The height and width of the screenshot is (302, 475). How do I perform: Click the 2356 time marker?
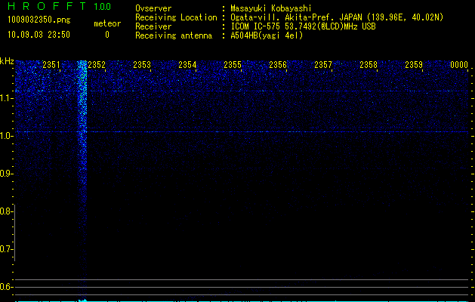coord(278,65)
